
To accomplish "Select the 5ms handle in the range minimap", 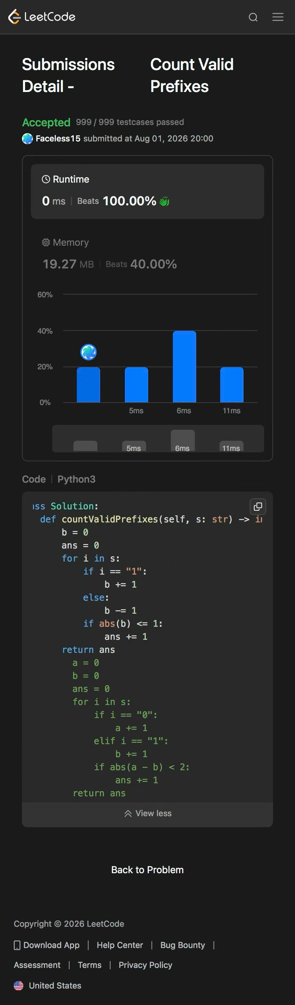I will click(x=134, y=446).
